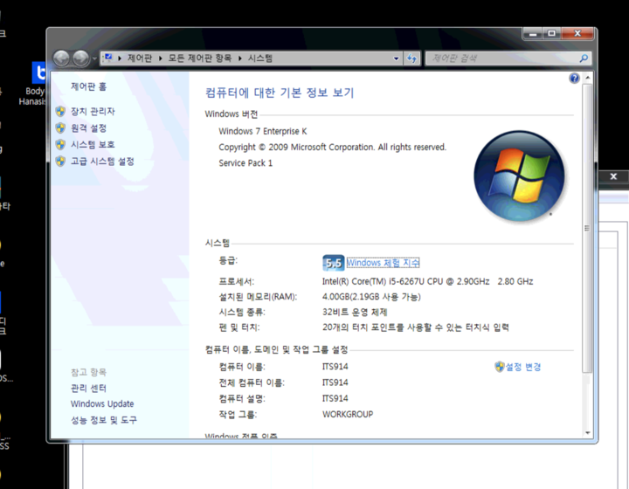Open 제어판 홈 link in sidebar
Image resolution: width=629 pixels, height=489 pixels.
coord(88,86)
